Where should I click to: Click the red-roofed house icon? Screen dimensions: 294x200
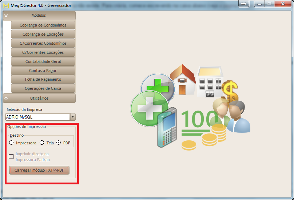pos(183,80)
